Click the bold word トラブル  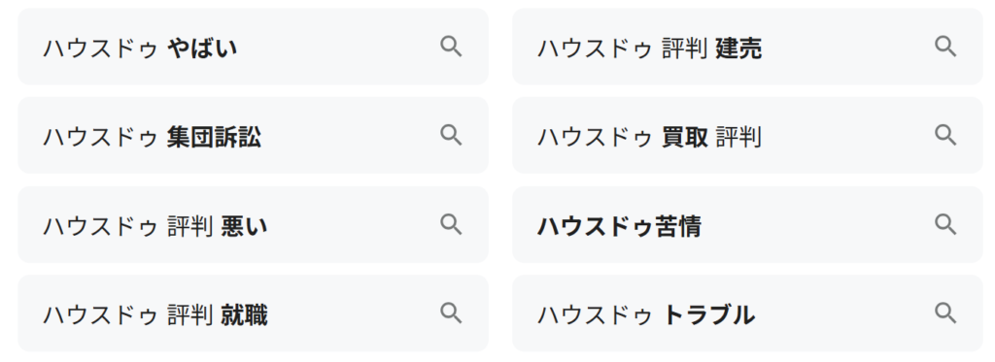[708, 314]
